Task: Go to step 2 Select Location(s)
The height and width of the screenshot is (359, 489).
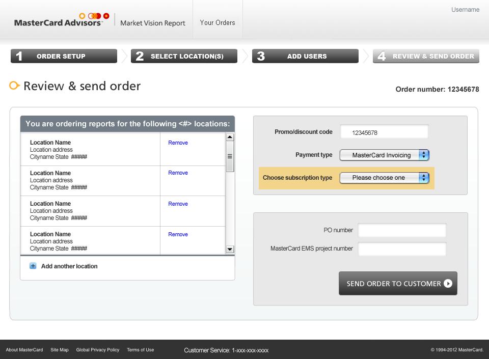Action: coord(184,56)
